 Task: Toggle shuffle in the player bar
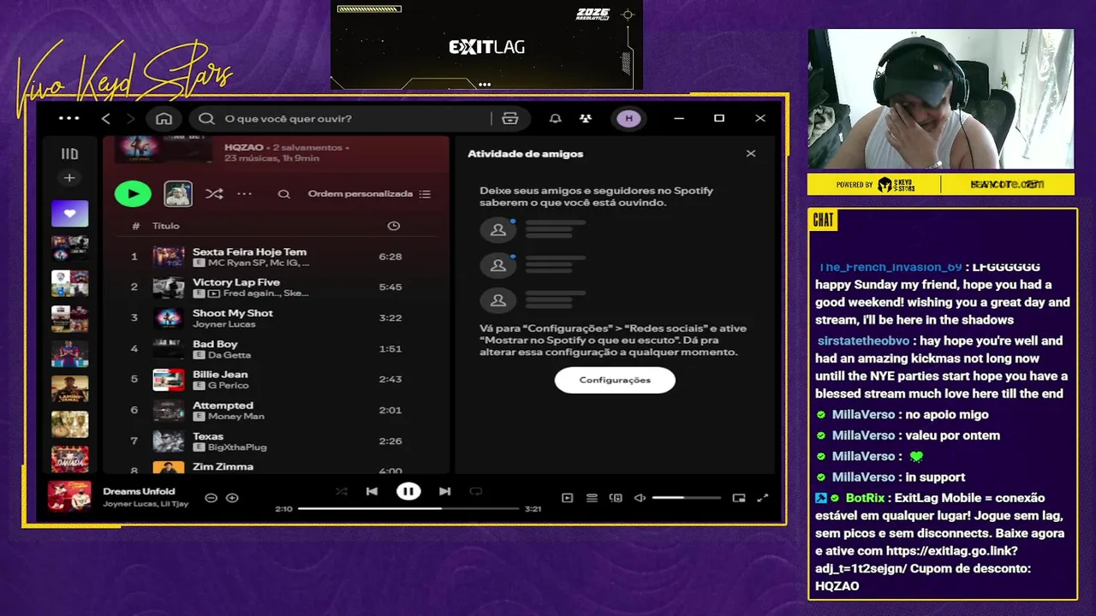coord(342,491)
